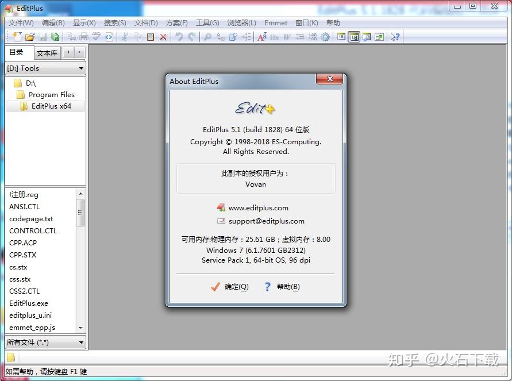Open the 文档(D) menu

point(146,23)
